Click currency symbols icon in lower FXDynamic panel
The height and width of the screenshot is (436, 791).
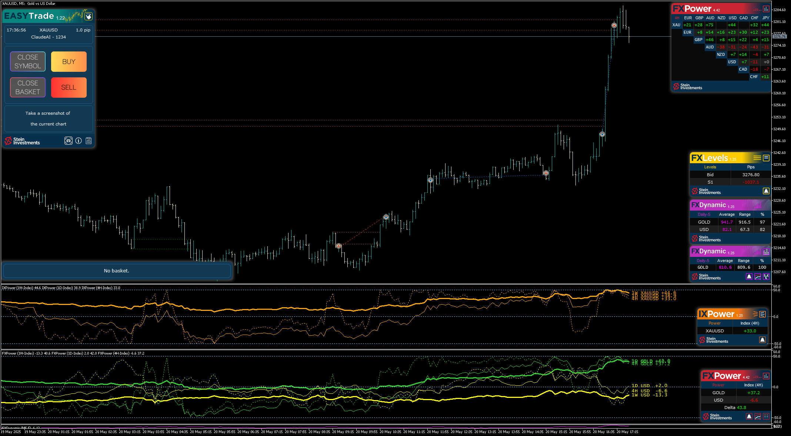point(766,276)
